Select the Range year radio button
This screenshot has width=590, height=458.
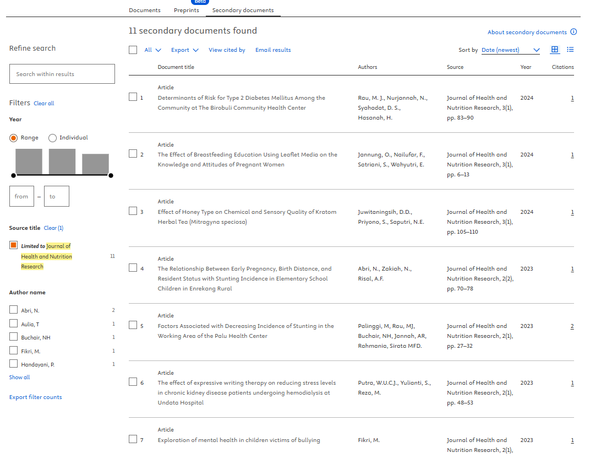[x=14, y=138]
